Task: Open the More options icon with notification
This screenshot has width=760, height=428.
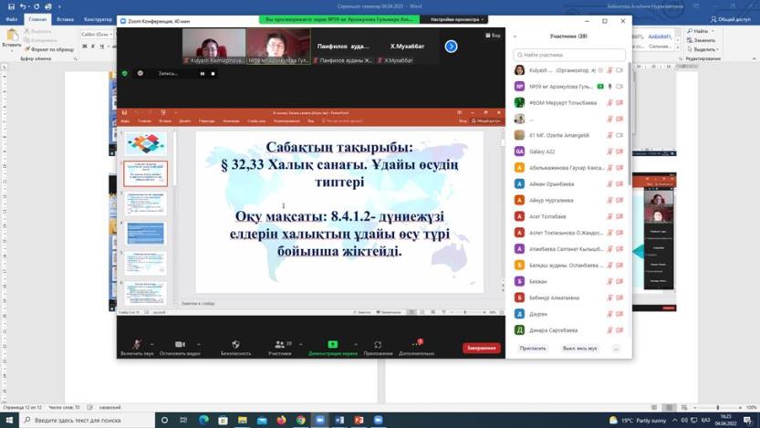Action: [416, 345]
